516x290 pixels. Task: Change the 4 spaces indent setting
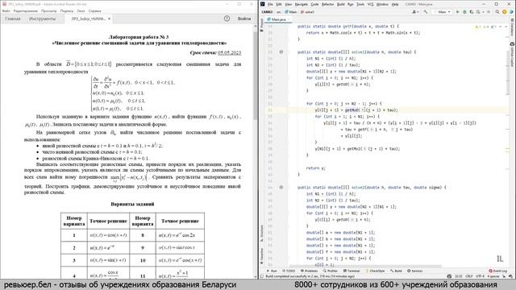tap(493, 276)
